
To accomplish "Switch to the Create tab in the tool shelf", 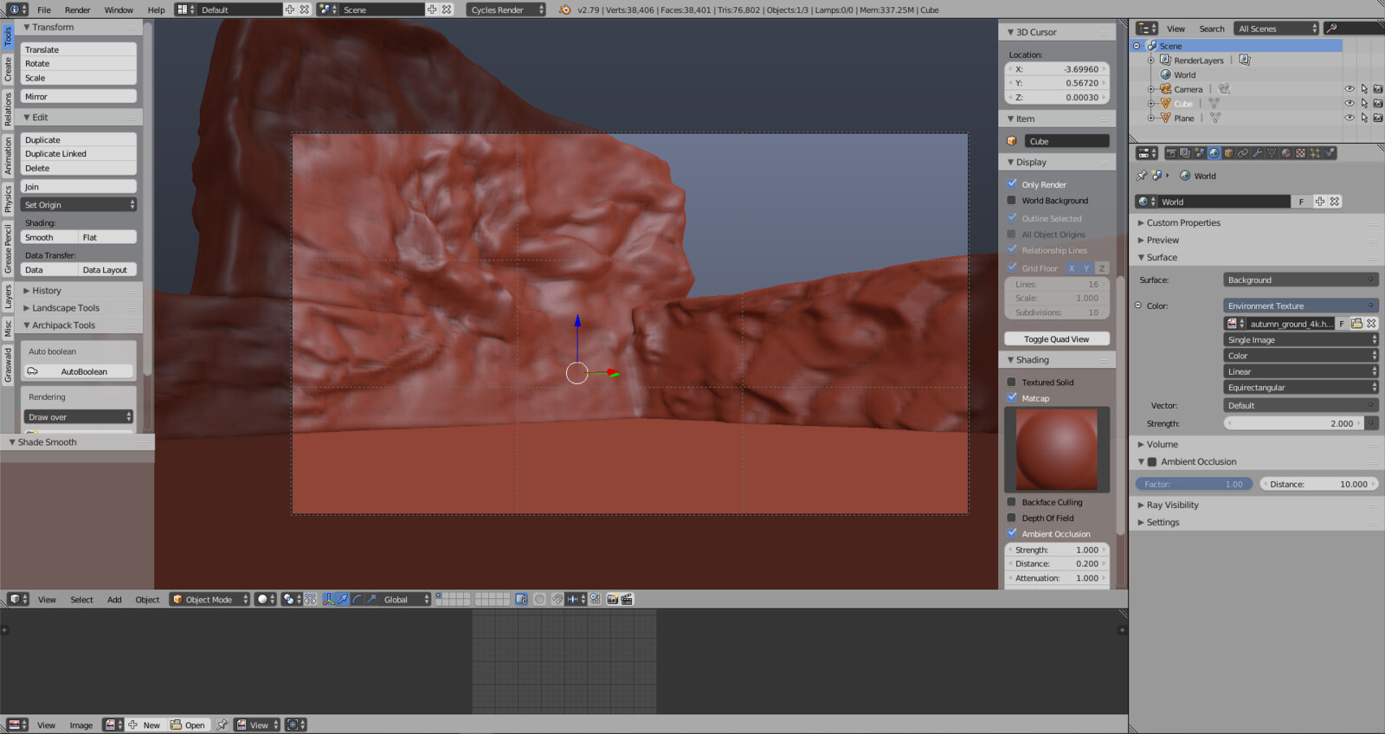I will (x=8, y=69).
